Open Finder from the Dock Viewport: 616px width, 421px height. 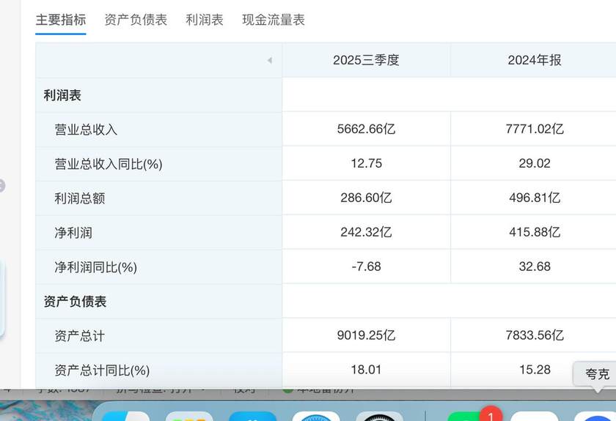(125, 415)
